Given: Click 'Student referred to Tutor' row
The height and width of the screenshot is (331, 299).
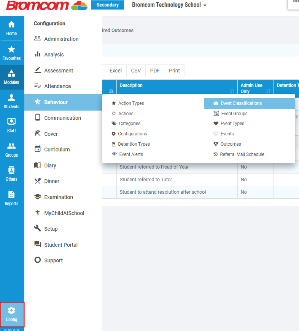Looking at the screenshot, I should (x=146, y=180).
